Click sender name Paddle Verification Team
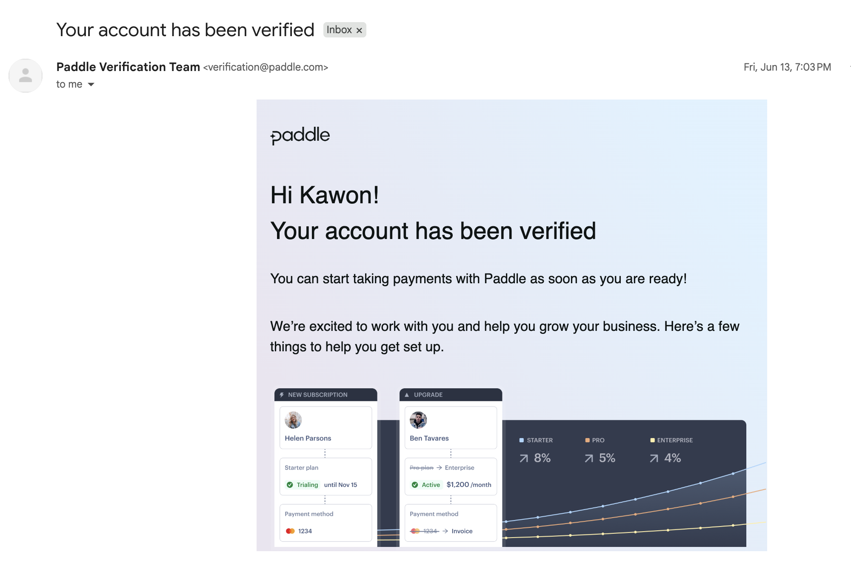851x575 pixels. (128, 67)
